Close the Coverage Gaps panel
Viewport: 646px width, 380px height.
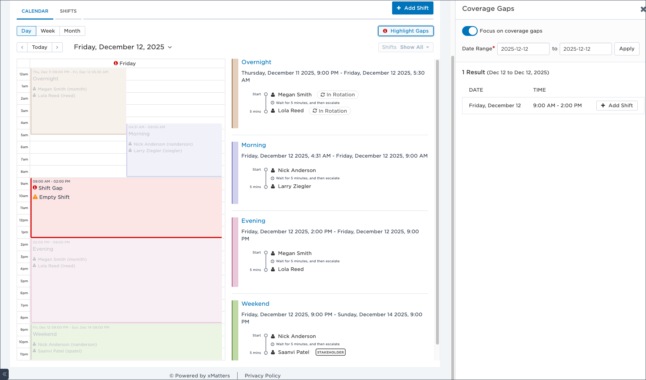(642, 9)
